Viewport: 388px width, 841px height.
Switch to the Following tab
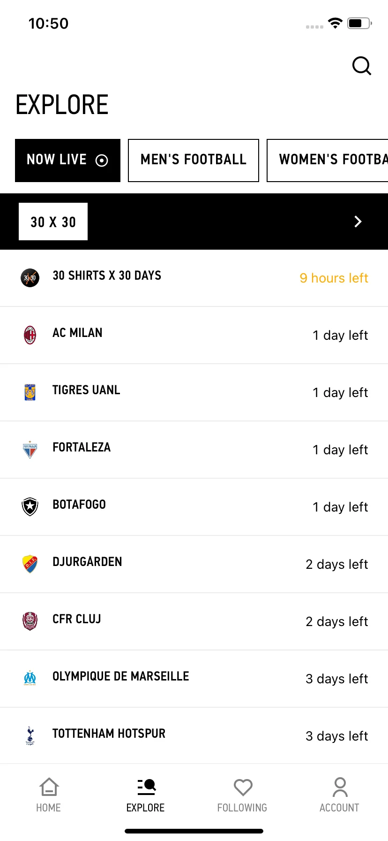tap(242, 795)
